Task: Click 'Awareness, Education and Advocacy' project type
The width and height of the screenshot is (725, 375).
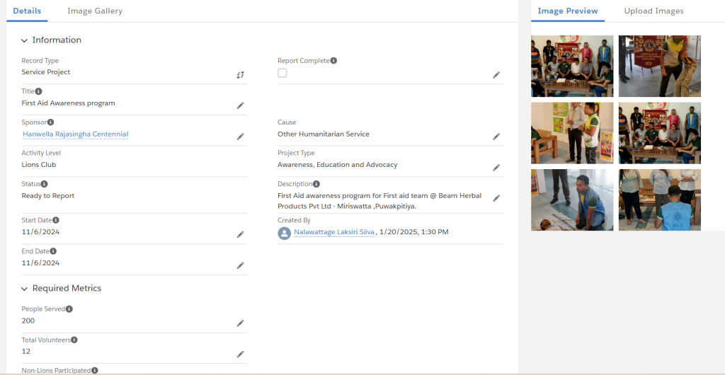Action: tap(338, 165)
